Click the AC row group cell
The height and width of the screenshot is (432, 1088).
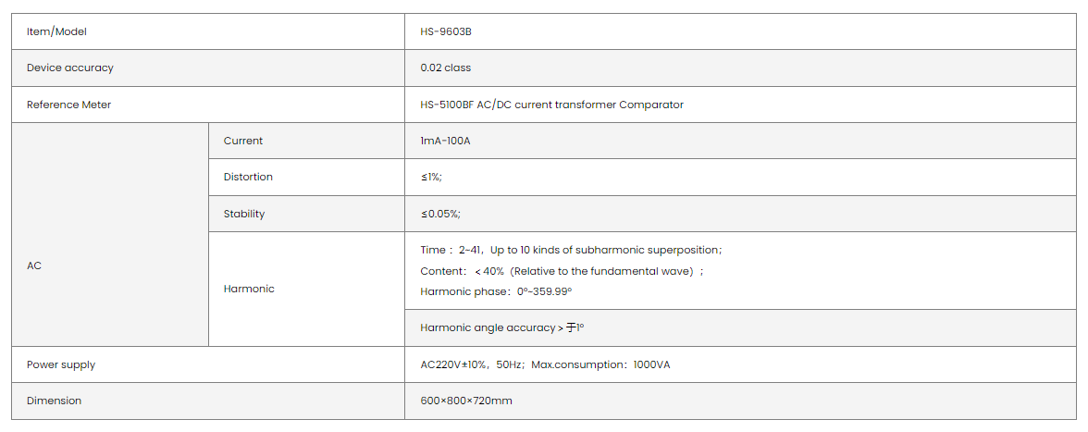click(34, 265)
